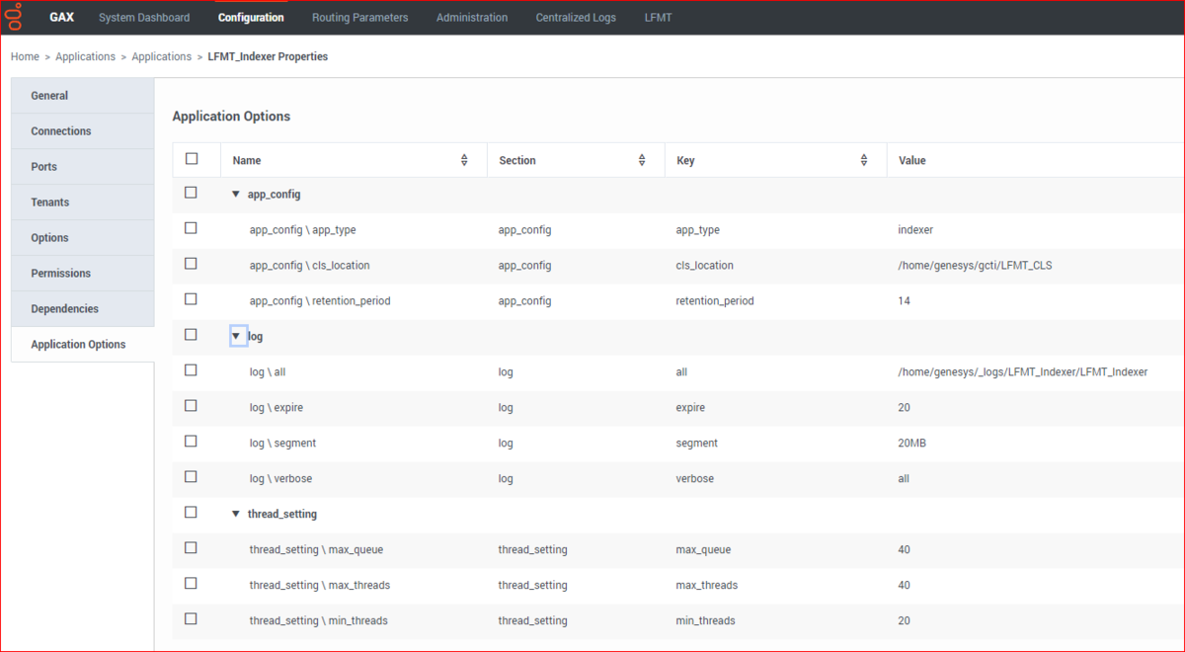Viewport: 1185px width, 652px height.
Task: Tick checkbox for thread_setting \ max_threads
Action: tap(192, 584)
